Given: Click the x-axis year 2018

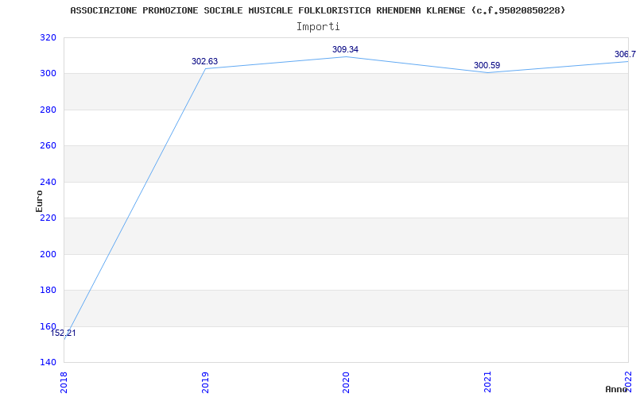Looking at the screenshot, I should 64,382.
